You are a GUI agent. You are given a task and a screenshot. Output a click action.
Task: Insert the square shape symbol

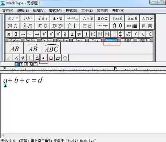(51, 58)
